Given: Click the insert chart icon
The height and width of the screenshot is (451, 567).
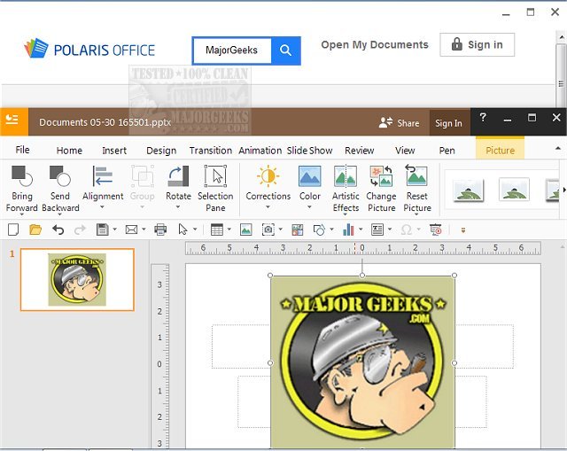Looking at the screenshot, I should 348,229.
